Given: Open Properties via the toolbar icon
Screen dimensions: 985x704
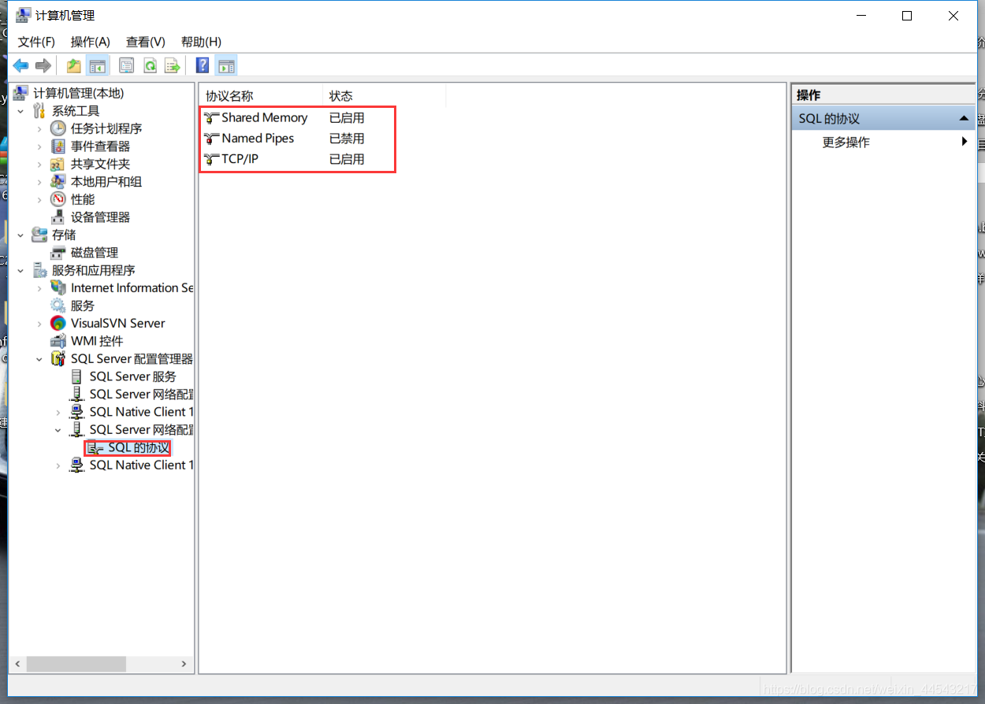Looking at the screenshot, I should click(x=126, y=66).
